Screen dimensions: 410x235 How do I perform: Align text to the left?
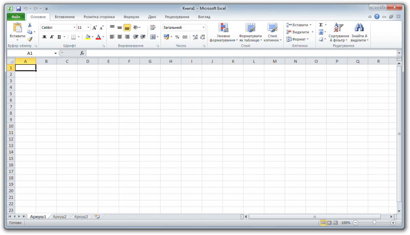click(x=112, y=37)
